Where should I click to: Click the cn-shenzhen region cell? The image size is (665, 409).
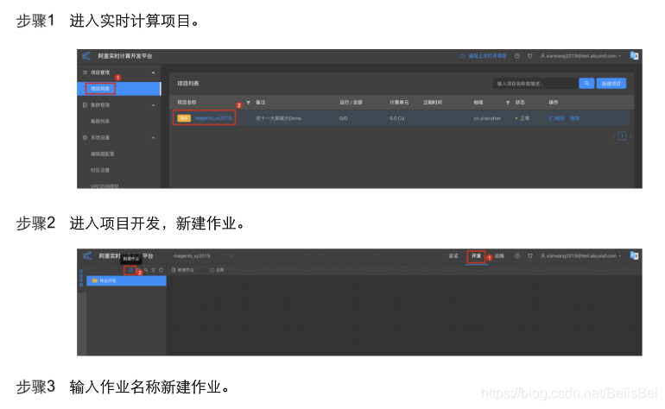coord(487,118)
